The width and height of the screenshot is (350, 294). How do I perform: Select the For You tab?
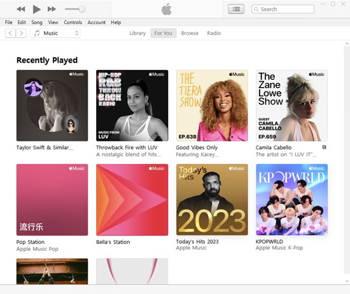[163, 33]
